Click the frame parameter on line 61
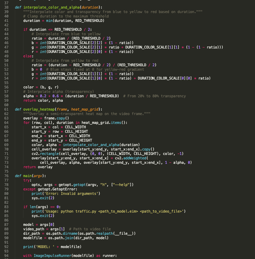 coord(62,109)
